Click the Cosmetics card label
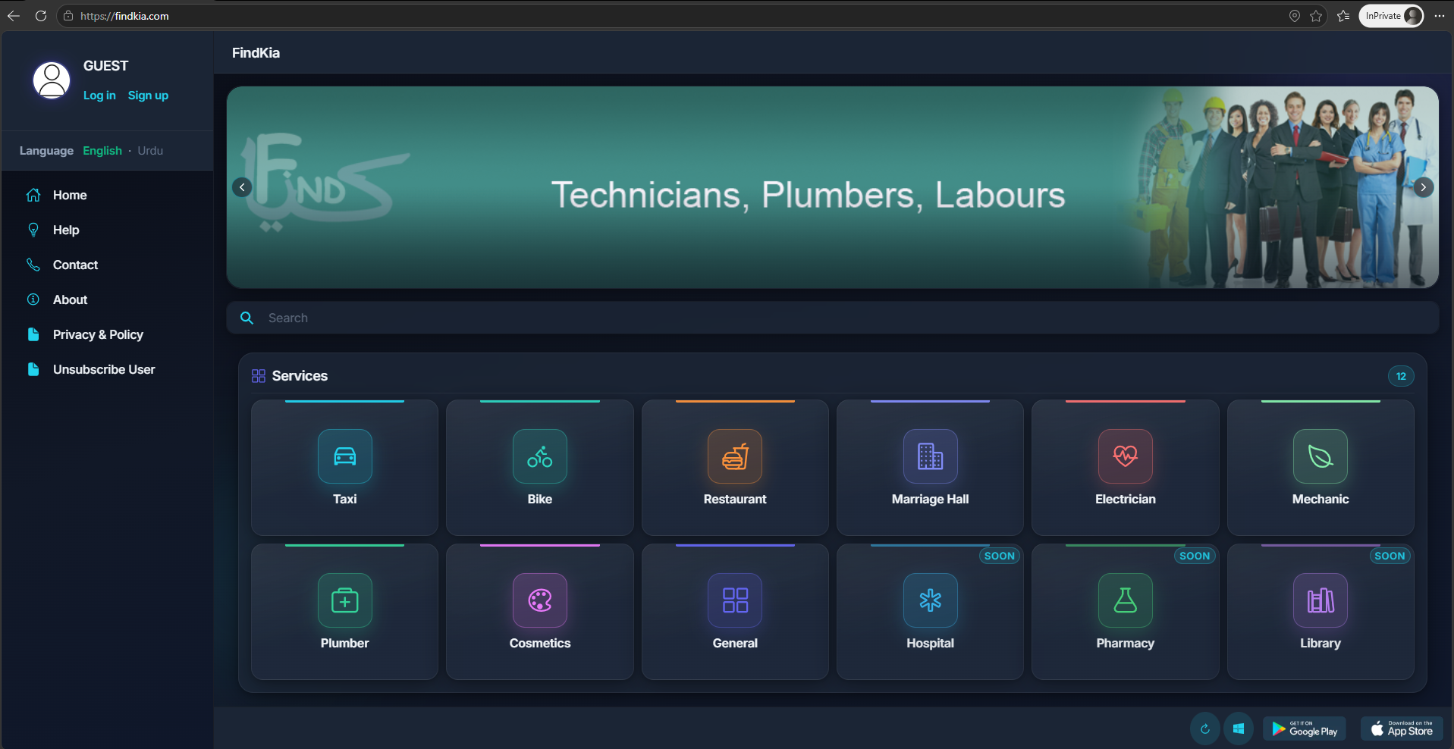The image size is (1454, 749). point(539,643)
